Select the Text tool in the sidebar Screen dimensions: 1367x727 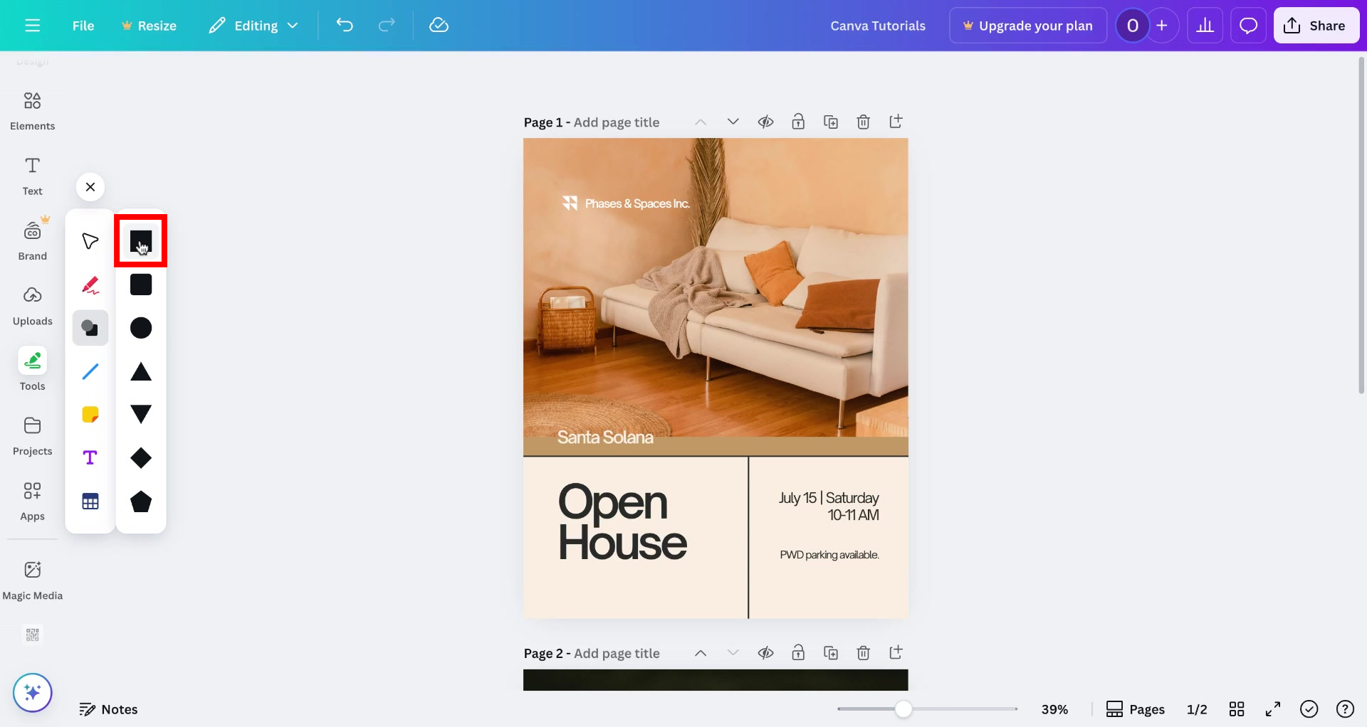(x=32, y=175)
